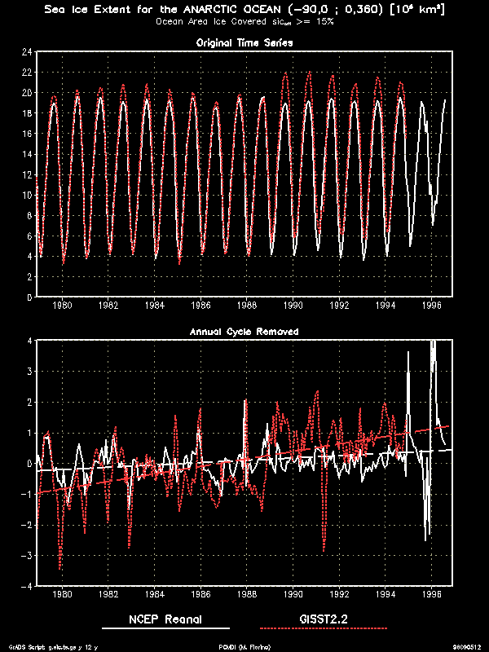Click the 0 y-axis label on top chart

coord(30,297)
